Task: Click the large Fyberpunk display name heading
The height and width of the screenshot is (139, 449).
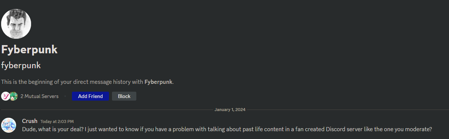Action: [x=30, y=50]
